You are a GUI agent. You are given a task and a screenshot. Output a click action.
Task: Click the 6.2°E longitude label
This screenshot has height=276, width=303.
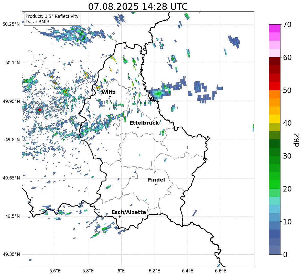pyautogui.click(x=154, y=271)
